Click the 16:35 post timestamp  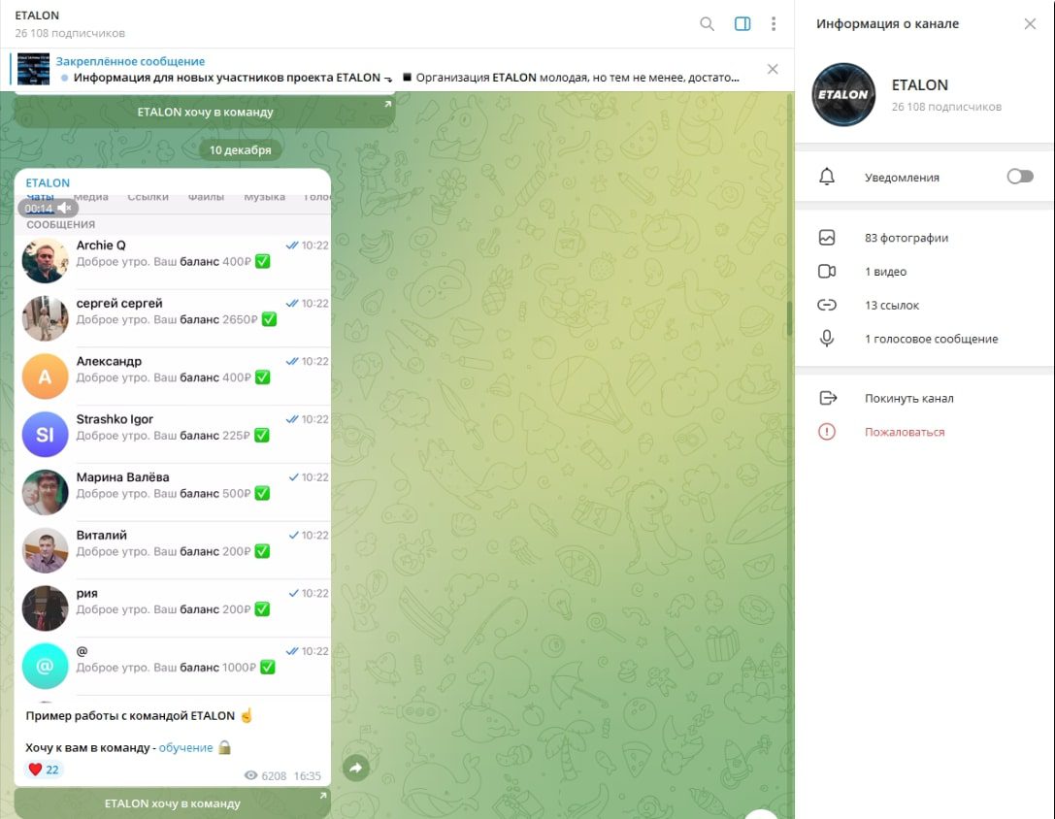[308, 776]
